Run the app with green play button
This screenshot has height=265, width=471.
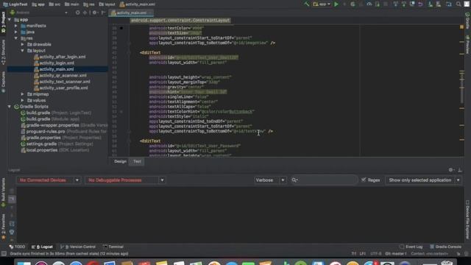(x=336, y=4)
